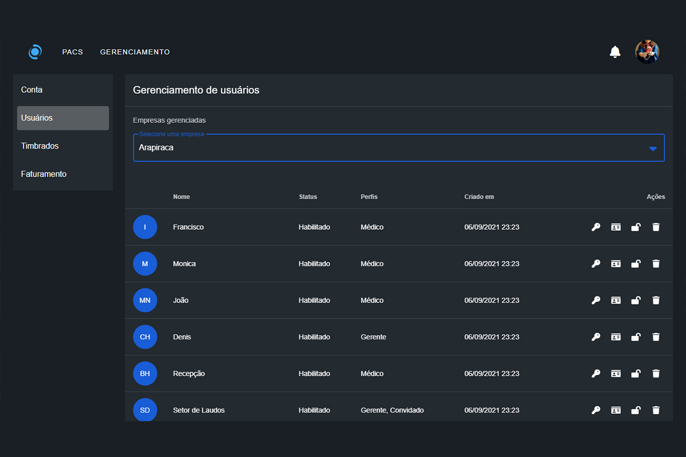Open the GERENCIAMENTO menu
The height and width of the screenshot is (457, 686).
135,52
